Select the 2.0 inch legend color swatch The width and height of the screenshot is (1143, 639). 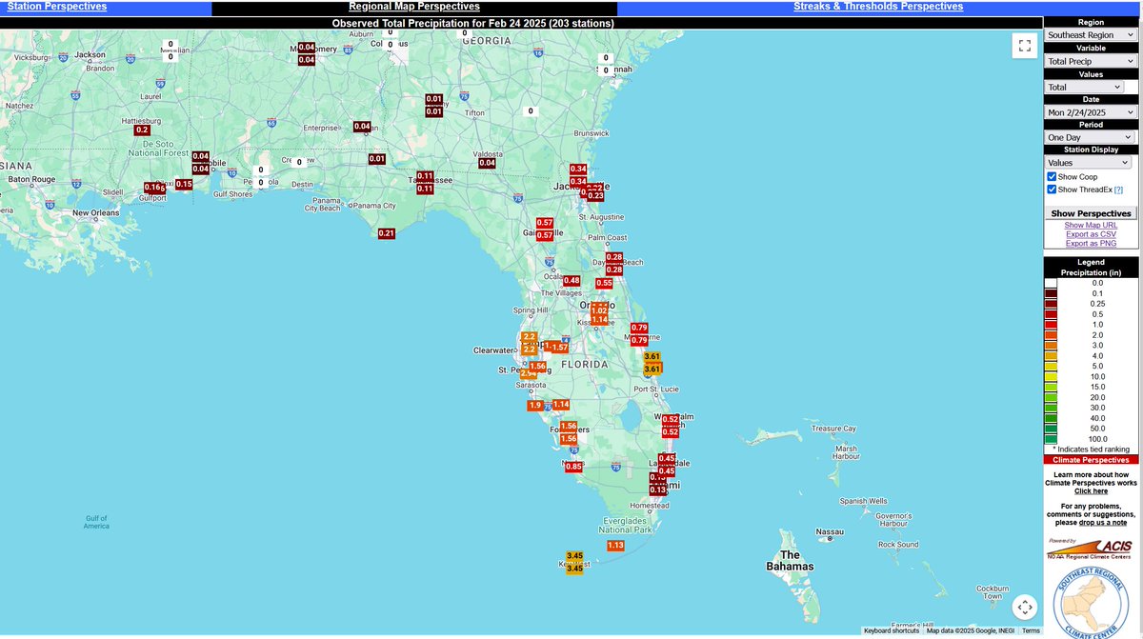[x=1053, y=335]
